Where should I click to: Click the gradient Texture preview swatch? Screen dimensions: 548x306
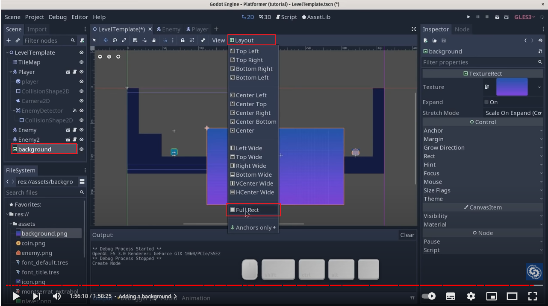512,87
